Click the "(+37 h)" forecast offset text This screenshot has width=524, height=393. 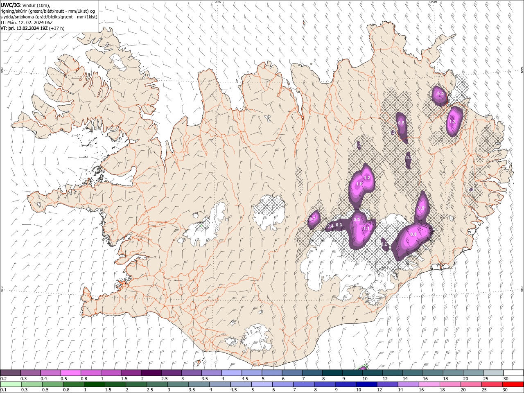pos(57,28)
